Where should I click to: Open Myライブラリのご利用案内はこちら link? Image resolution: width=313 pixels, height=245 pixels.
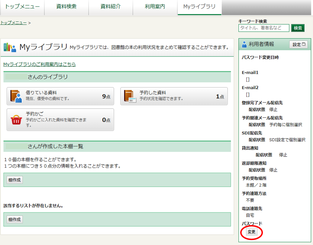click(40, 64)
